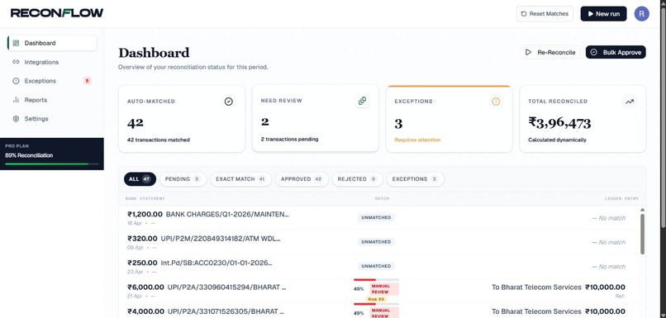Select the ₹1,200.00 BANK CHARGES row

click(x=379, y=218)
